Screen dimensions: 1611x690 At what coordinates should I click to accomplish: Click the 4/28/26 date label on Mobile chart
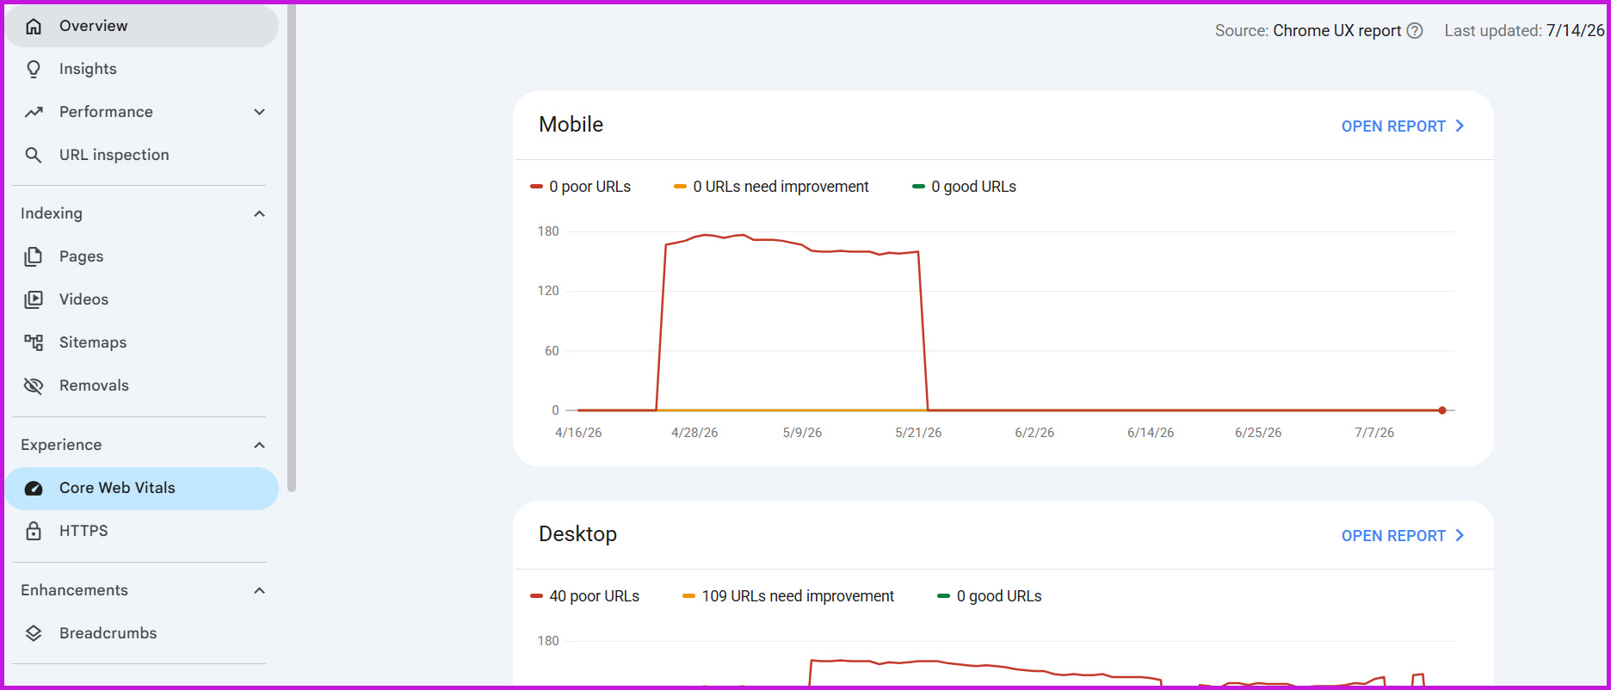point(694,433)
